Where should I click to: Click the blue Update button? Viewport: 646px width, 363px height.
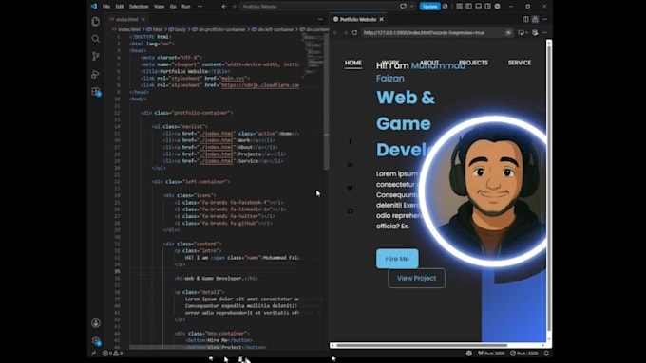(429, 7)
